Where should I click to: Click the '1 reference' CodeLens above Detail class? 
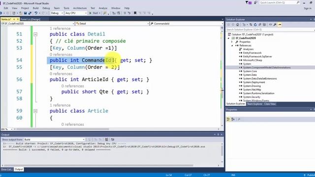pos(60,29)
